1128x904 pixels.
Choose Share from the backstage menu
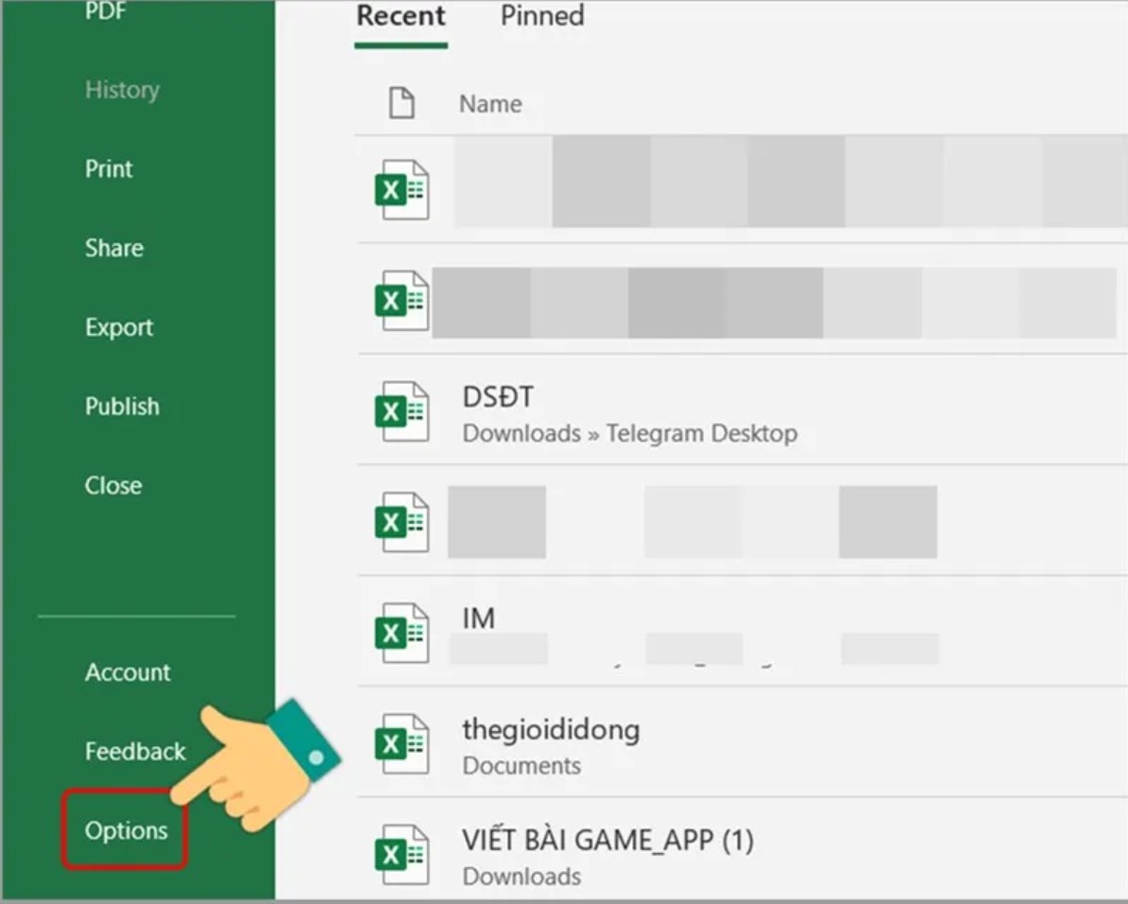click(115, 248)
